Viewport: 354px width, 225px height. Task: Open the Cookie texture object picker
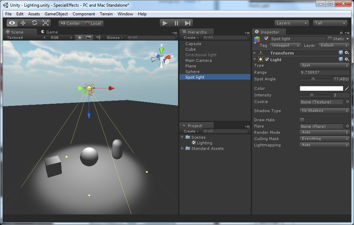tap(347, 102)
